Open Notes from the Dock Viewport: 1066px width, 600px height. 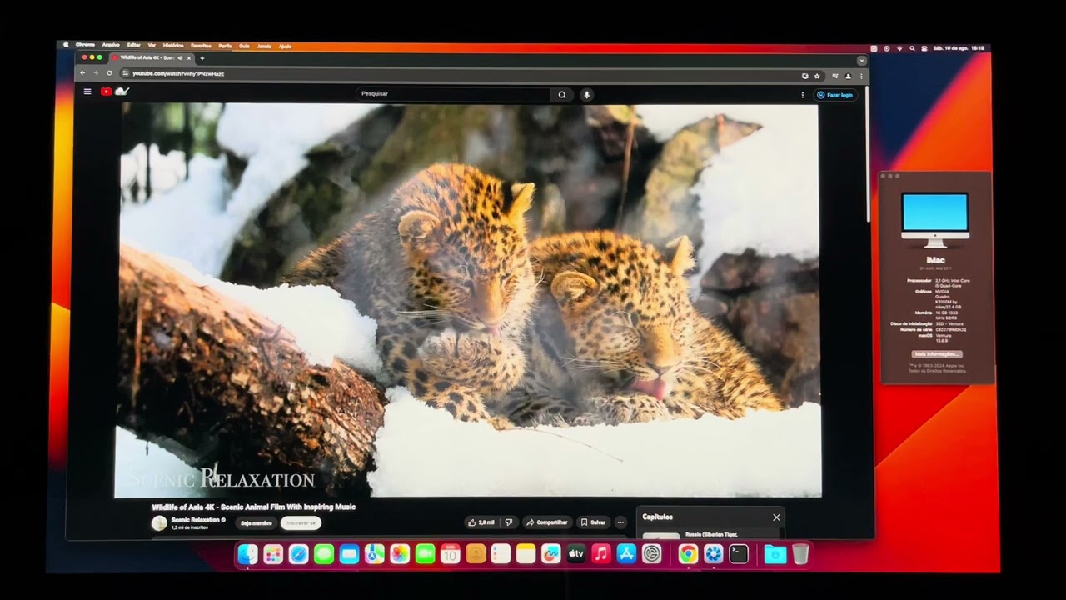(526, 554)
